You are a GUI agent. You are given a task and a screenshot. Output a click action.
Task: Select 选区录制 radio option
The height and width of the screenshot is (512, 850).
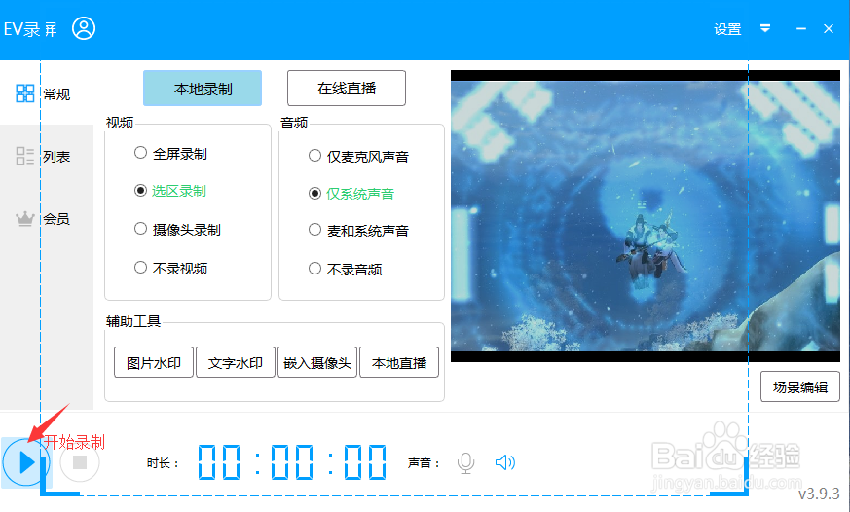coord(170,191)
